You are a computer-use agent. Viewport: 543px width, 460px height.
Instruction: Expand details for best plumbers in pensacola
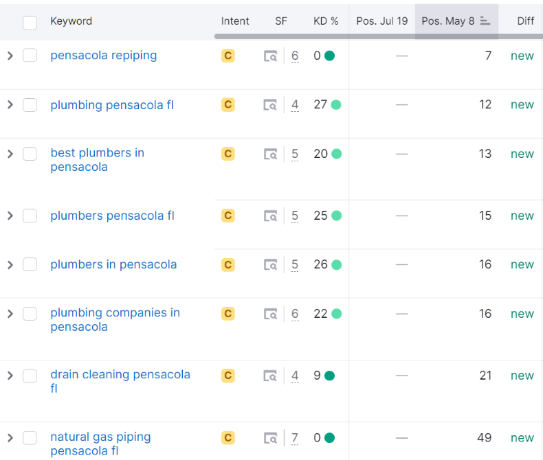(x=10, y=154)
